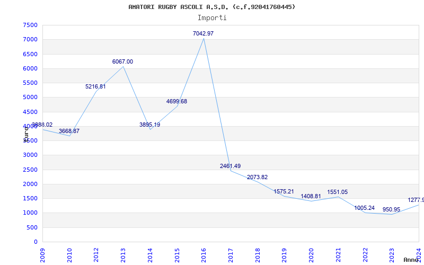
Task: Click the 4699.68 data label
Action: [x=176, y=102]
